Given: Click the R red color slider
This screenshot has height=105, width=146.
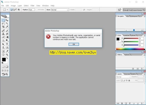Looking at the screenshot, I should (x=131, y=38).
